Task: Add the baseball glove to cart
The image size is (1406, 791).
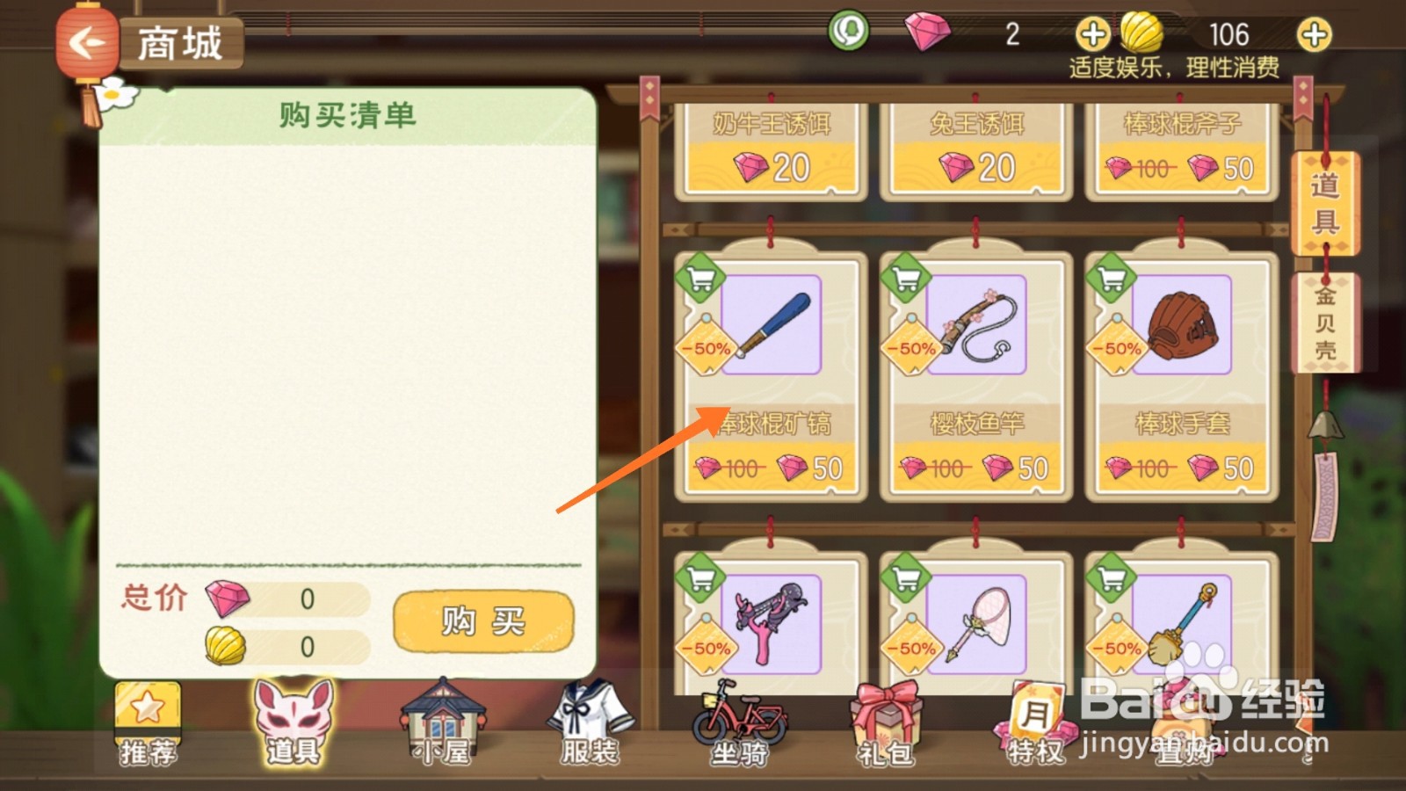Action: [1111, 278]
